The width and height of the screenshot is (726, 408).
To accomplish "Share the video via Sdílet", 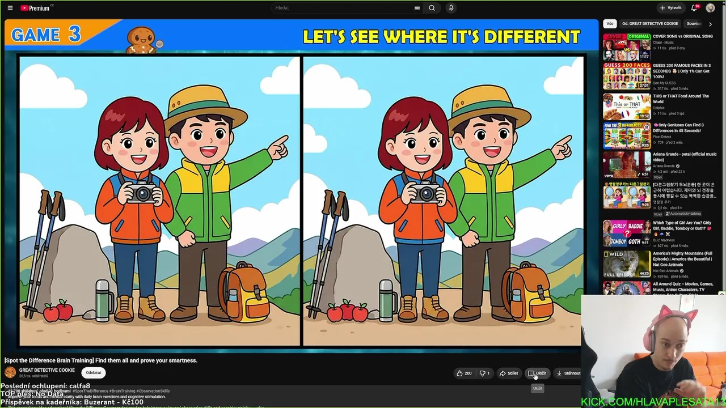I will click(x=509, y=373).
